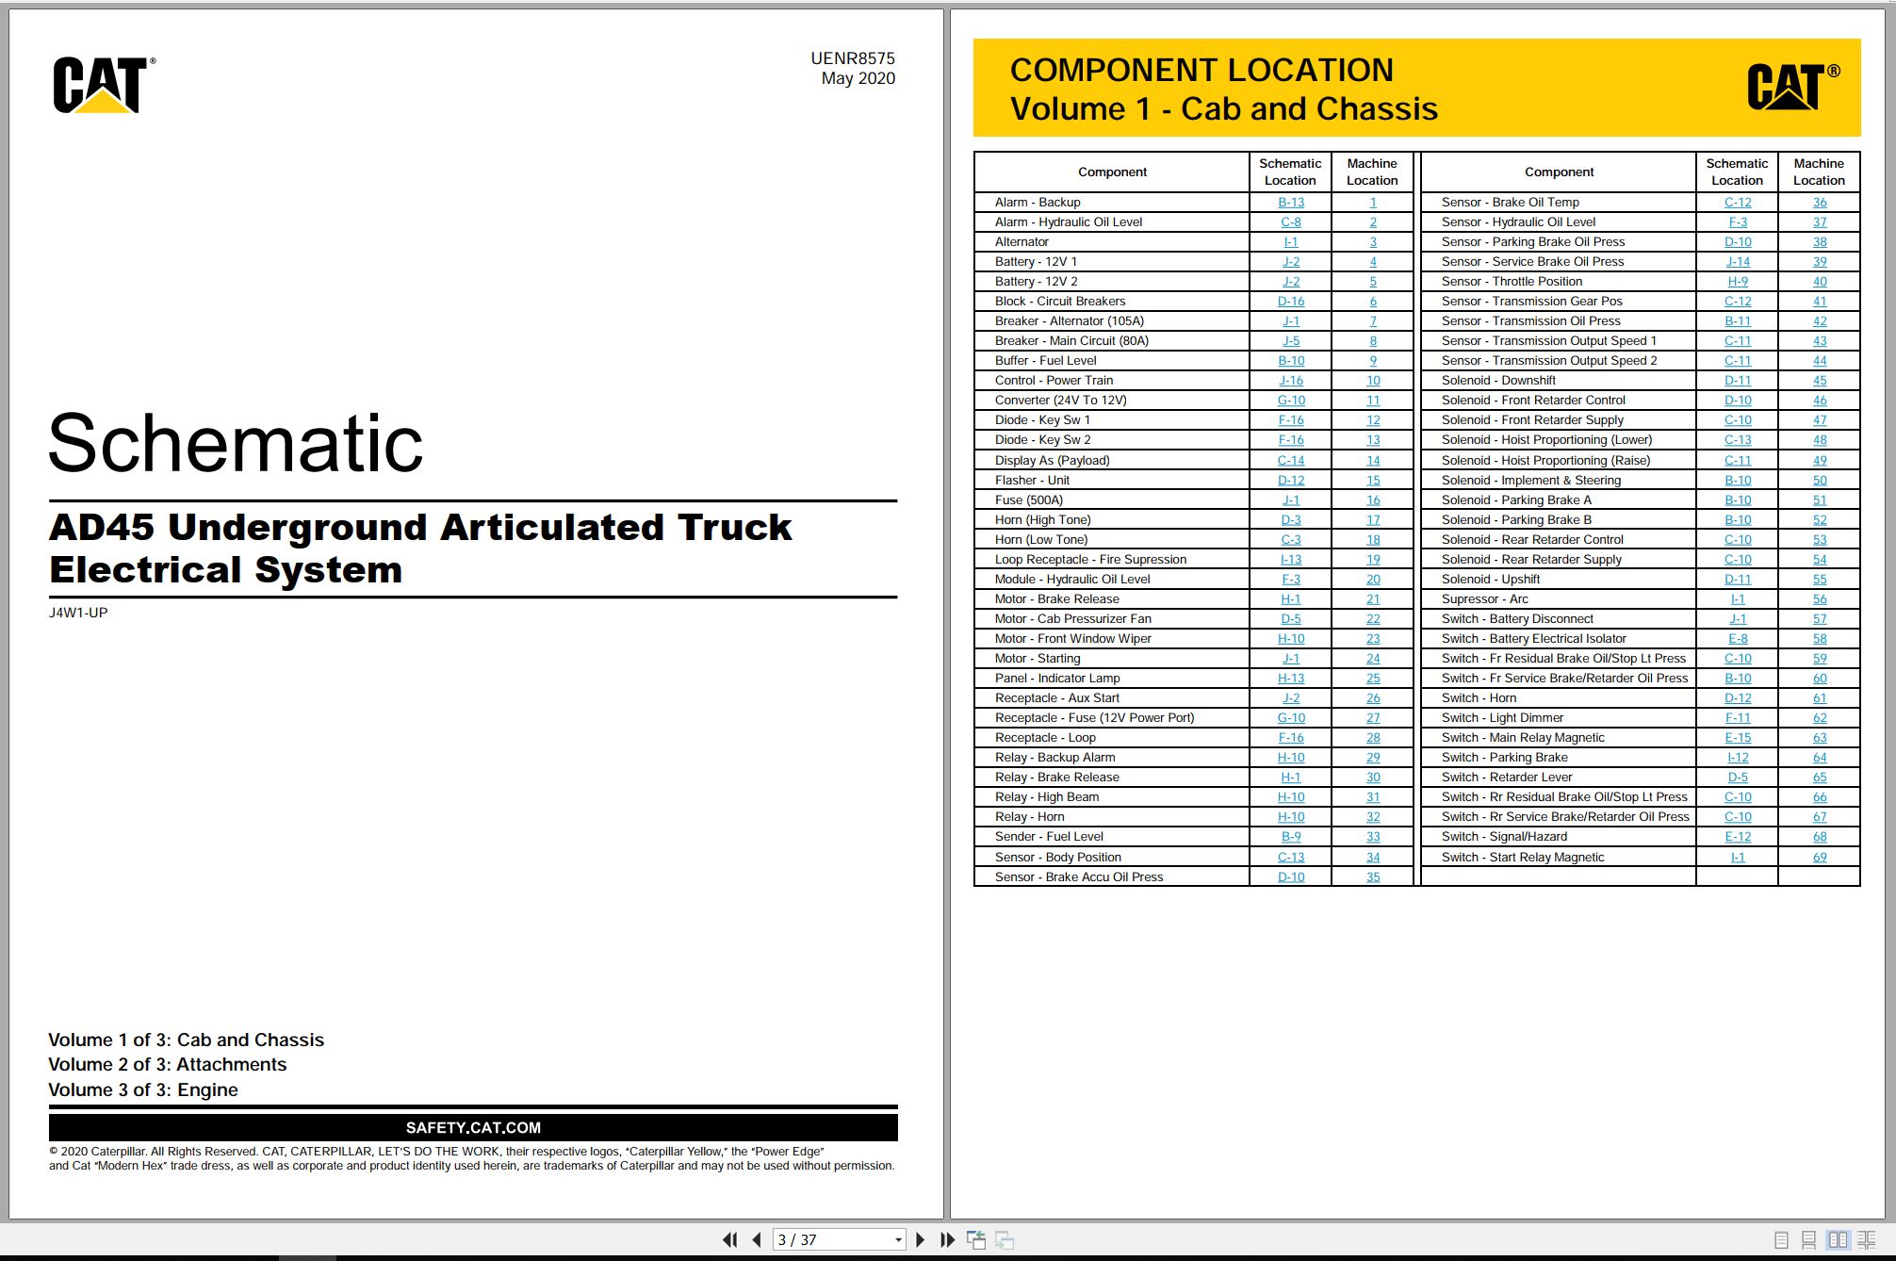The height and width of the screenshot is (1261, 1896).
Task: Open I-12 link for Switch Parking Brake
Action: click(x=1738, y=758)
